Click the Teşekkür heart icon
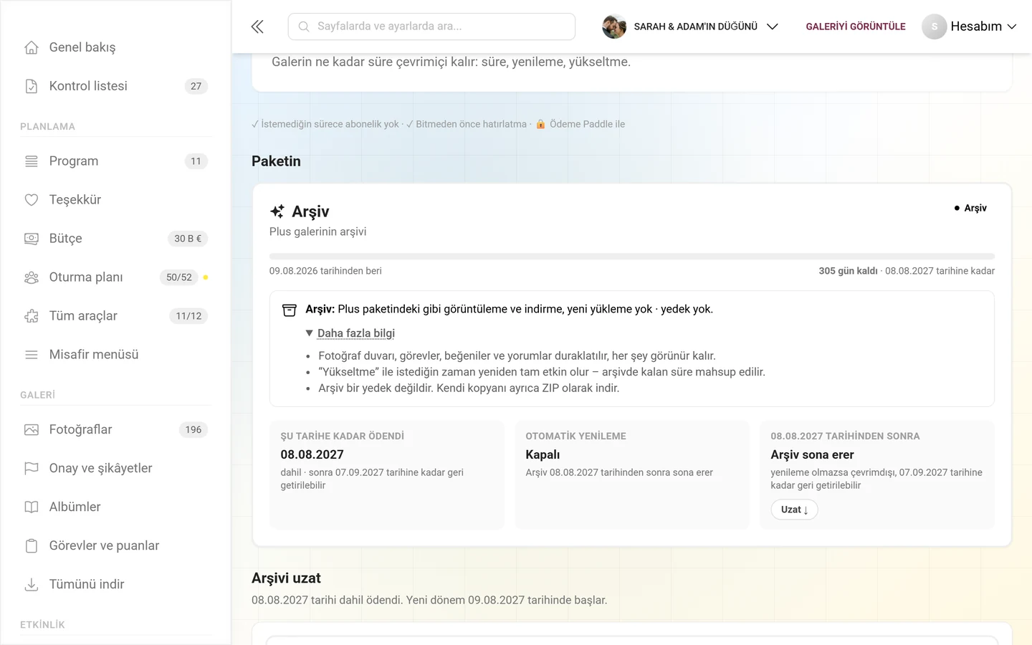The height and width of the screenshot is (645, 1032). point(32,200)
